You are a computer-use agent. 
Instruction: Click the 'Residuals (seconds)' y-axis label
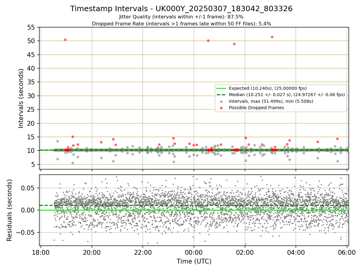(10, 210)
